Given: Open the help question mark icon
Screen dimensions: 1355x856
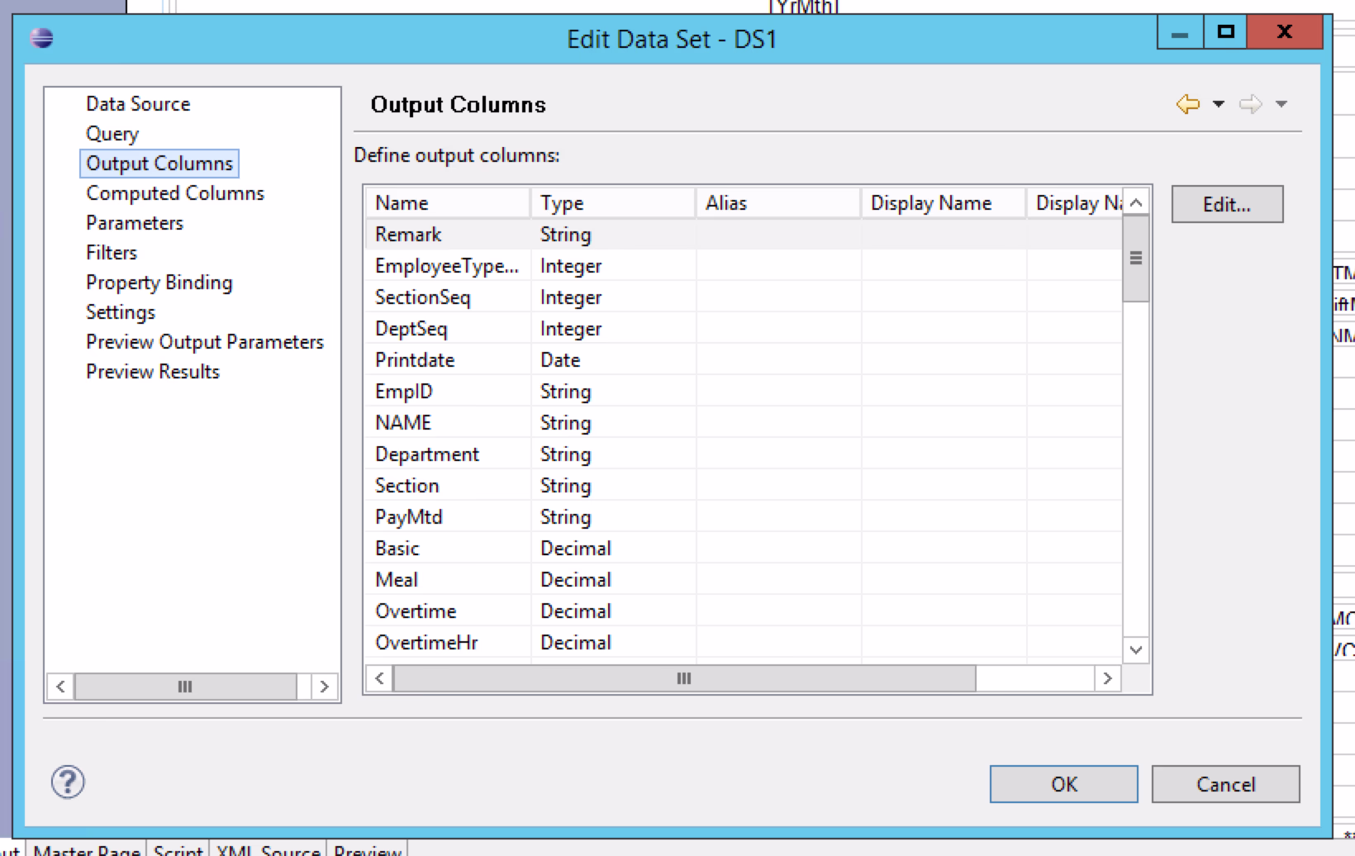Looking at the screenshot, I should 68,782.
